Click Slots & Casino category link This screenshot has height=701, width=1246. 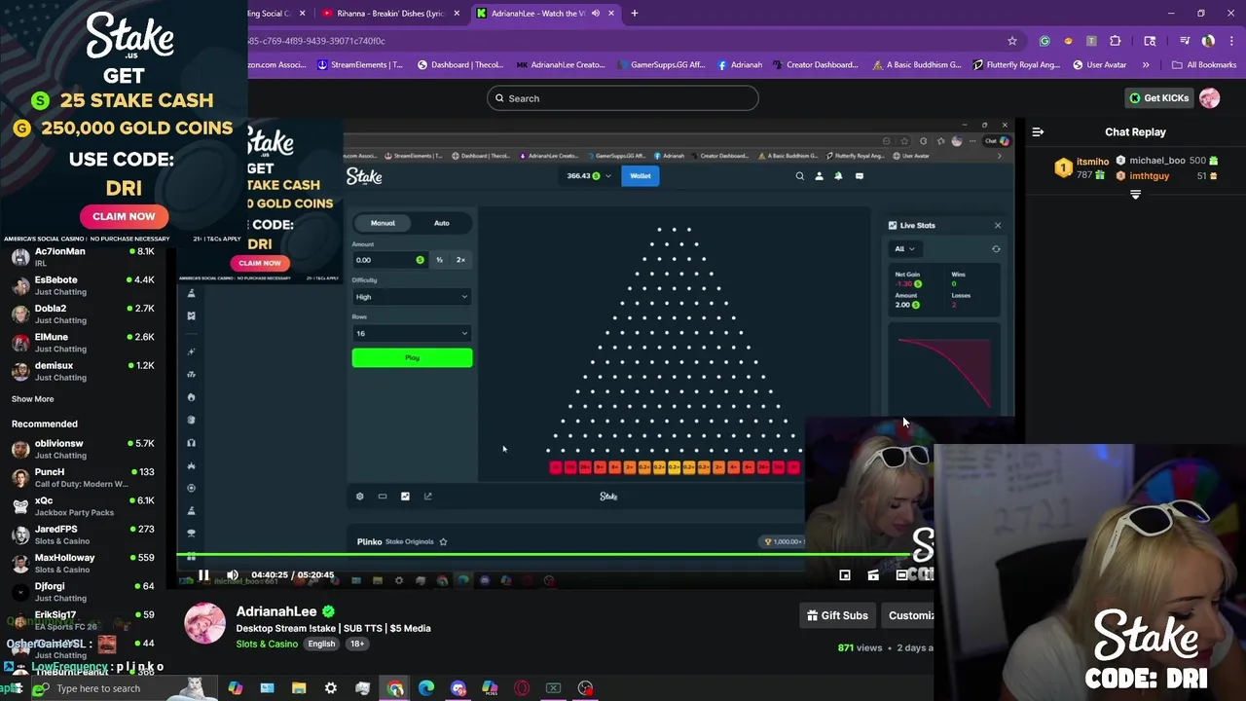click(x=267, y=644)
